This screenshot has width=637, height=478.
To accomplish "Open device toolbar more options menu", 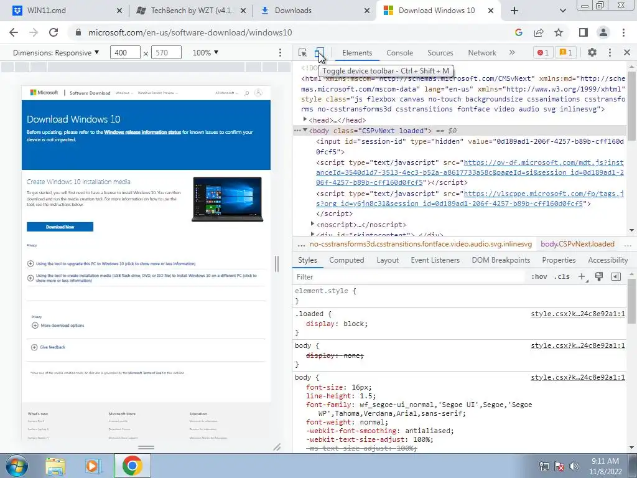I will 280,52.
